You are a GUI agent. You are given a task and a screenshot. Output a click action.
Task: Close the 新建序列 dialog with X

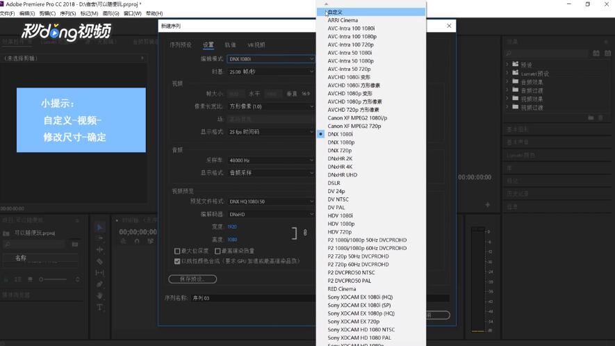coord(449,26)
